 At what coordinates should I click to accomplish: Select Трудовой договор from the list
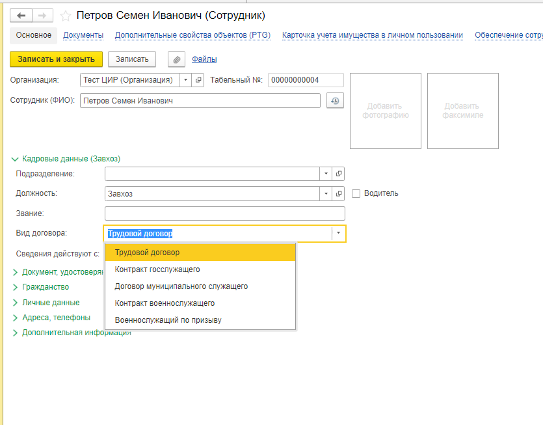click(x=200, y=253)
